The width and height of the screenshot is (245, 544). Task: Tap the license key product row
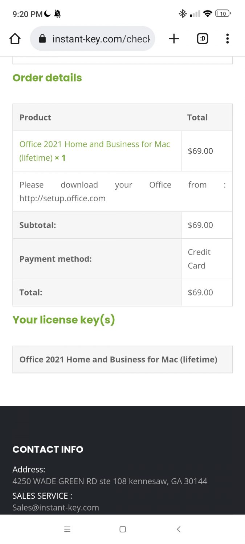coord(118,359)
